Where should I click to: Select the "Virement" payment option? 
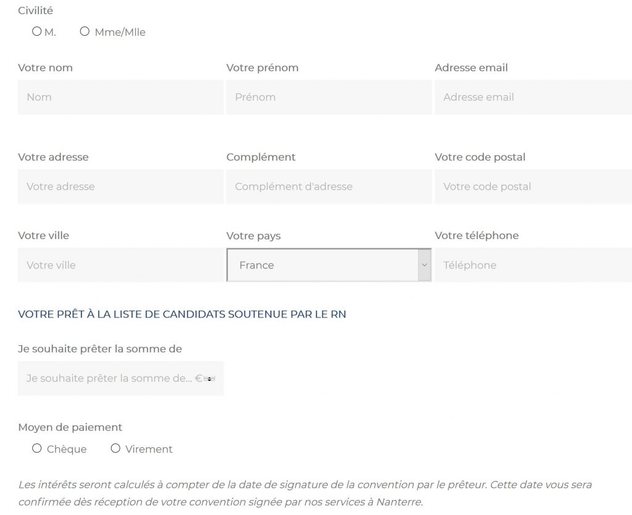coord(115,448)
